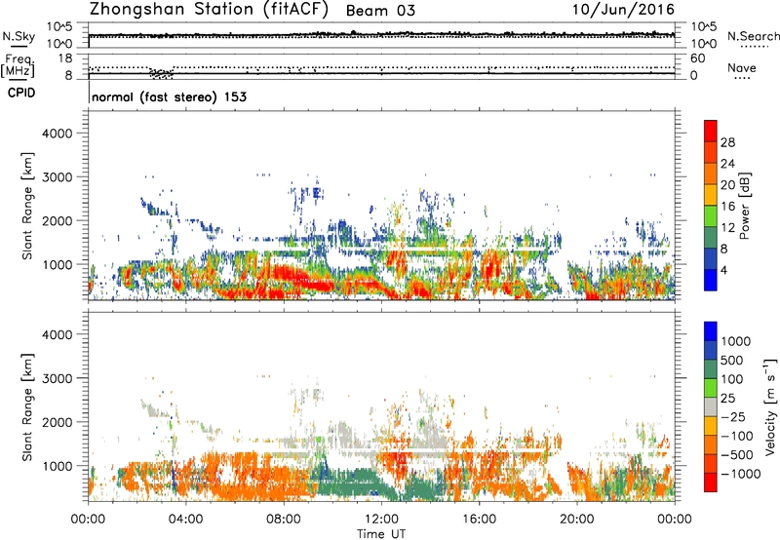Click the '4' label on the power colorbar
The width and height of the screenshot is (780, 540).
pyautogui.click(x=723, y=271)
